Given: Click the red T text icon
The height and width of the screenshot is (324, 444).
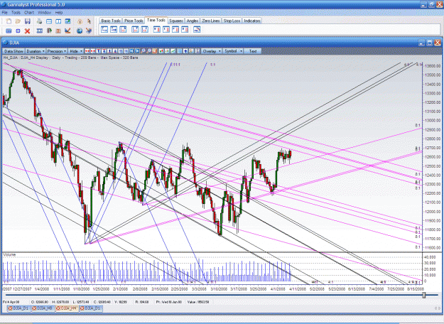Looking at the screenshot, I should [x=99, y=51].
